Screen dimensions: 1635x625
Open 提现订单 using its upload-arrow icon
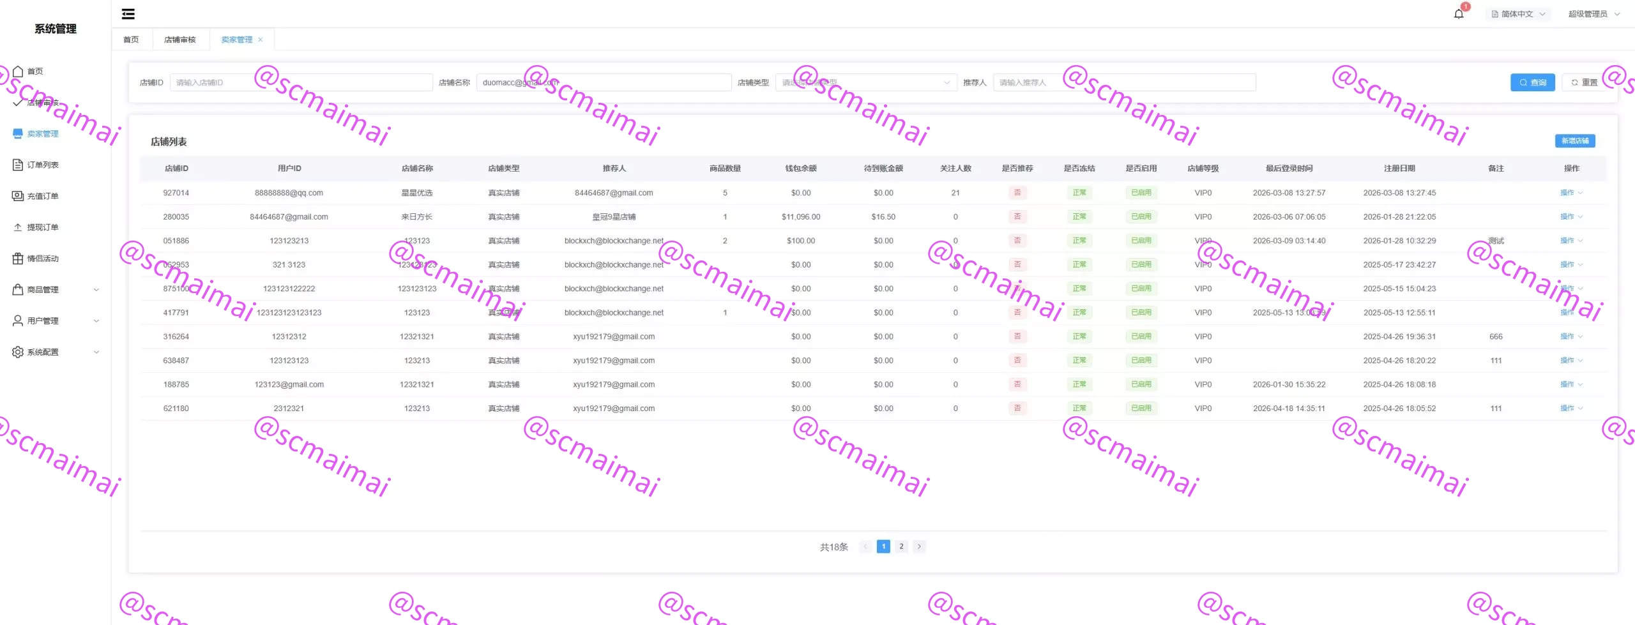18,227
